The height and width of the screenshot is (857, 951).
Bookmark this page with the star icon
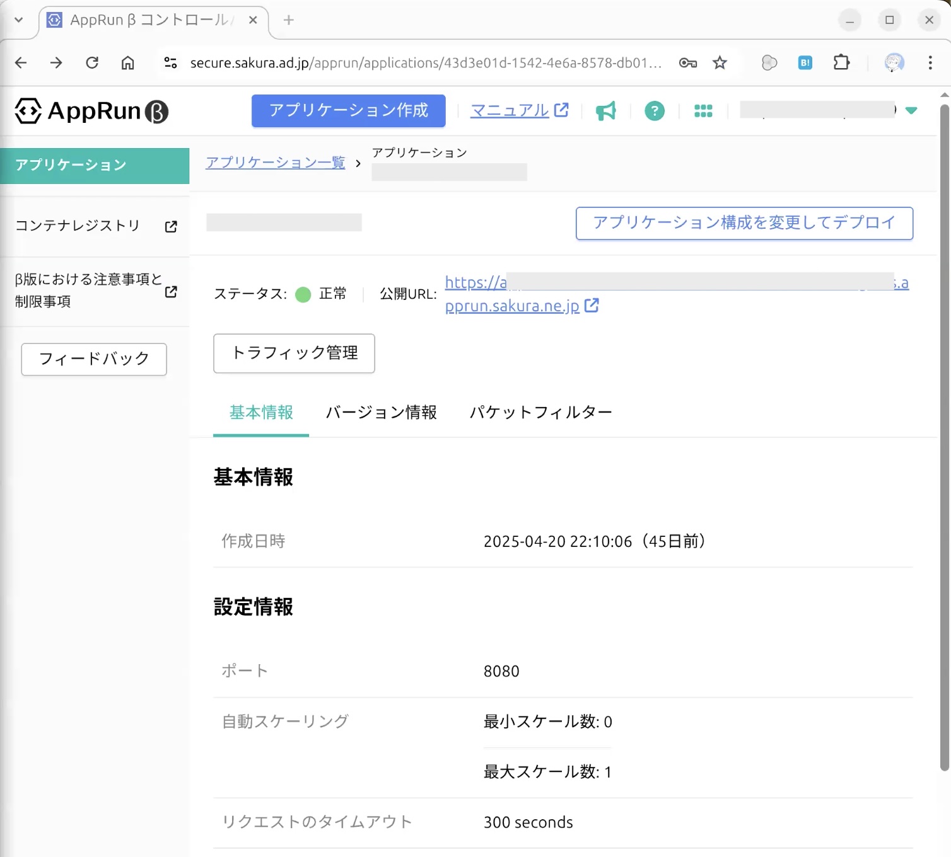(720, 62)
